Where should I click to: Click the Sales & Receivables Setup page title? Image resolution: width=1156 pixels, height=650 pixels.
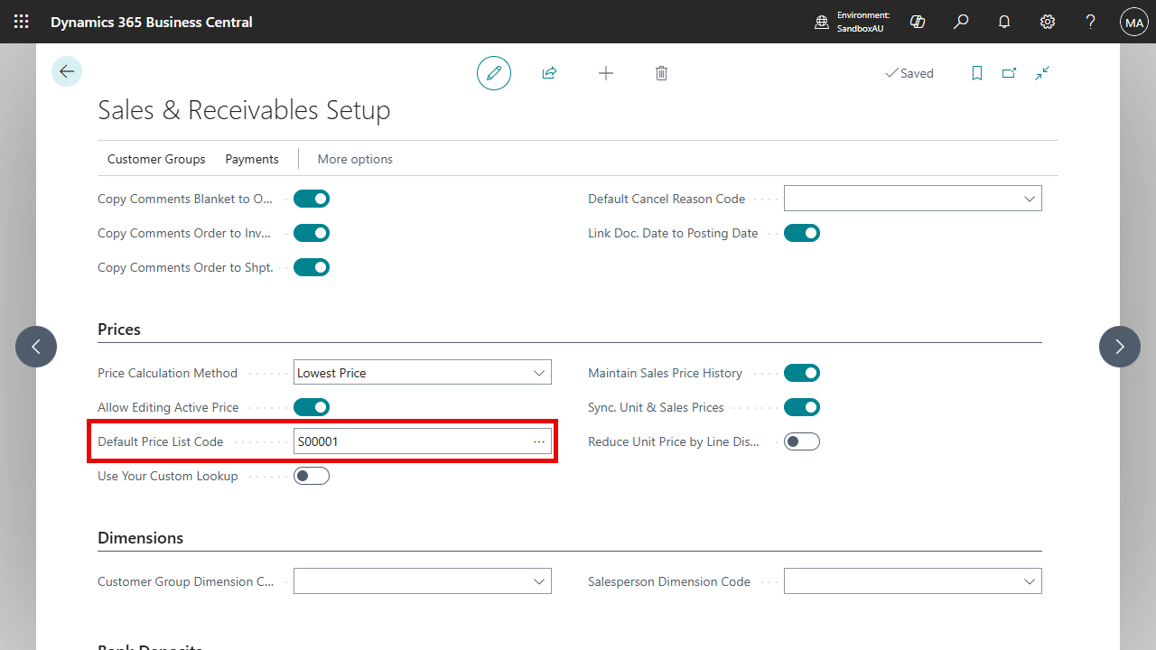point(244,110)
